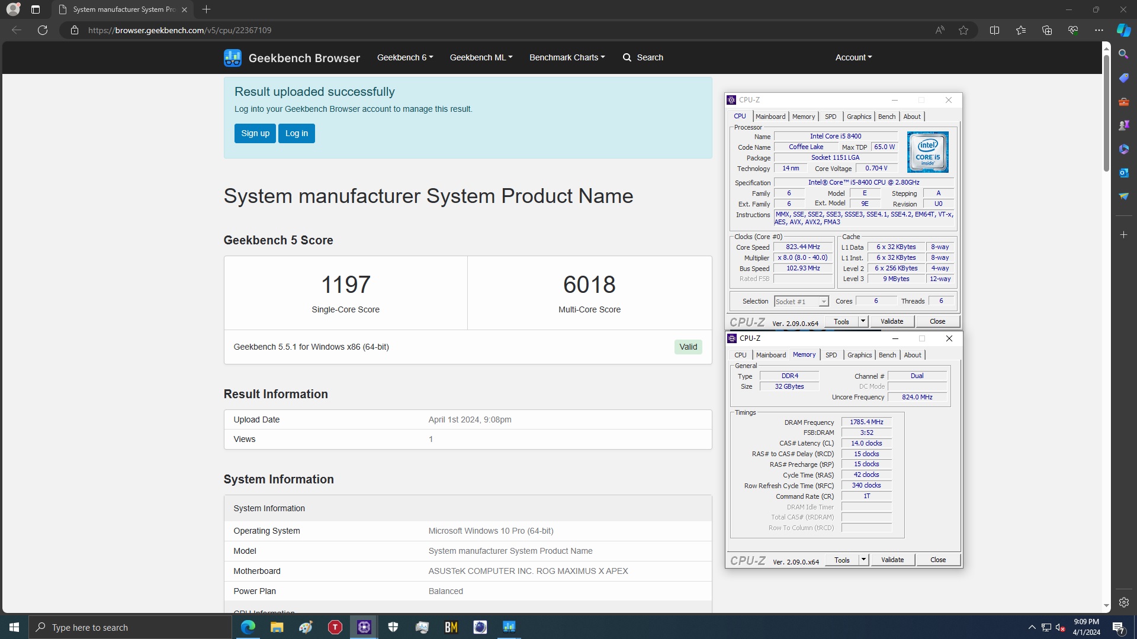Open notification center icon
This screenshot has height=639, width=1137.
1118,627
